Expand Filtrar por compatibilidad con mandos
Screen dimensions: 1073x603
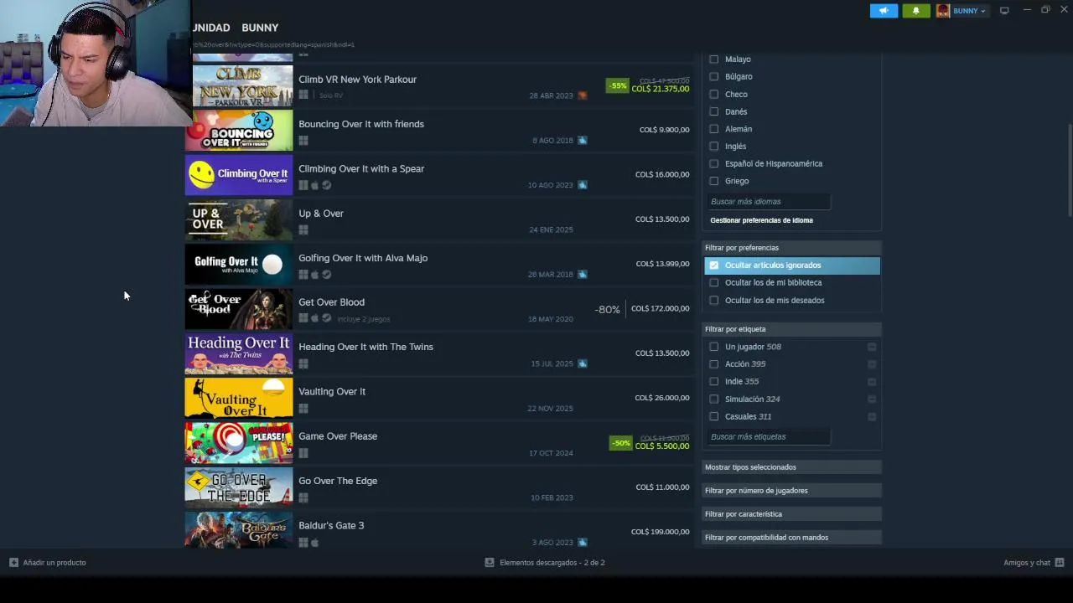tap(791, 538)
